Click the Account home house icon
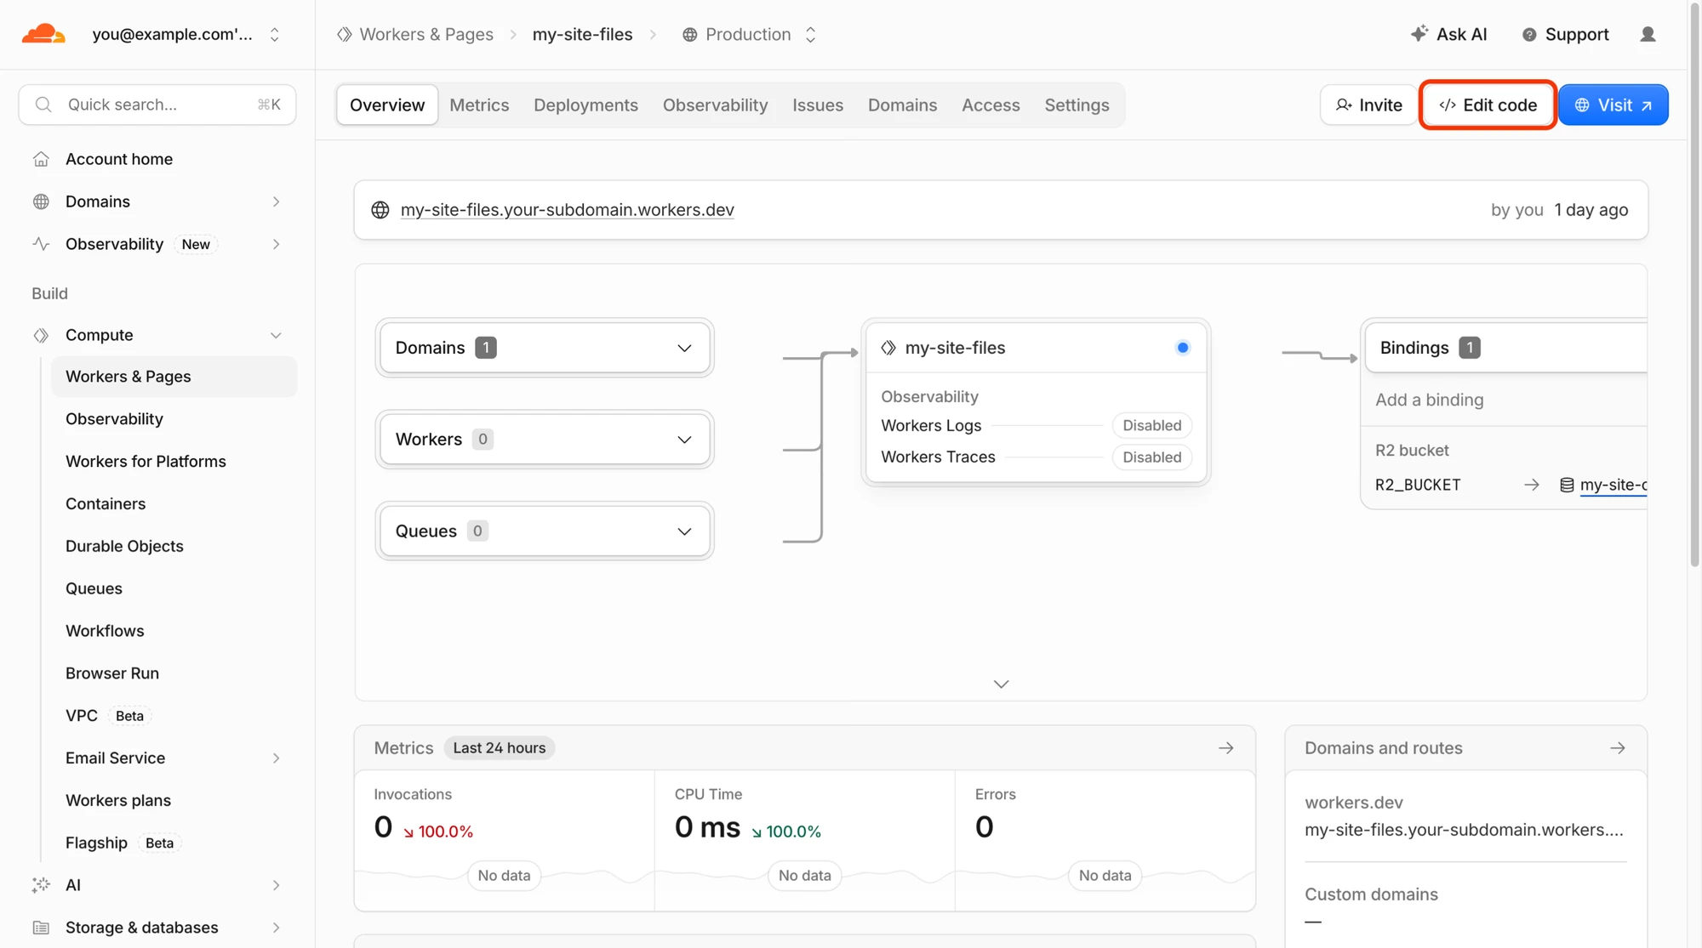The image size is (1702, 948). [x=41, y=159]
